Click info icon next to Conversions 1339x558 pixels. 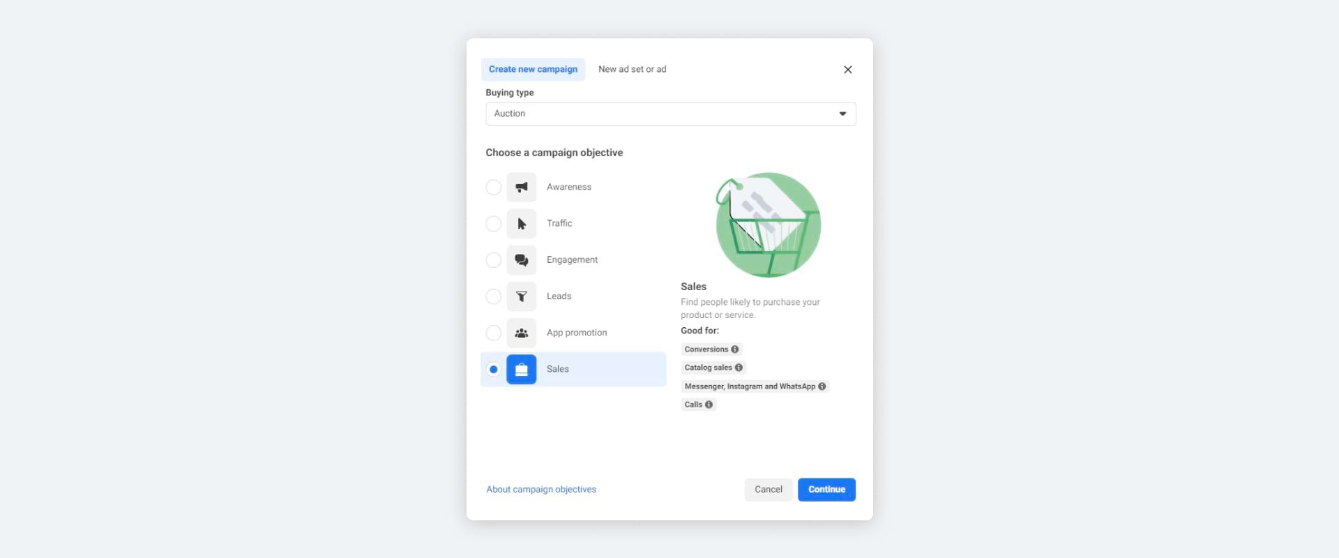pyautogui.click(x=734, y=349)
